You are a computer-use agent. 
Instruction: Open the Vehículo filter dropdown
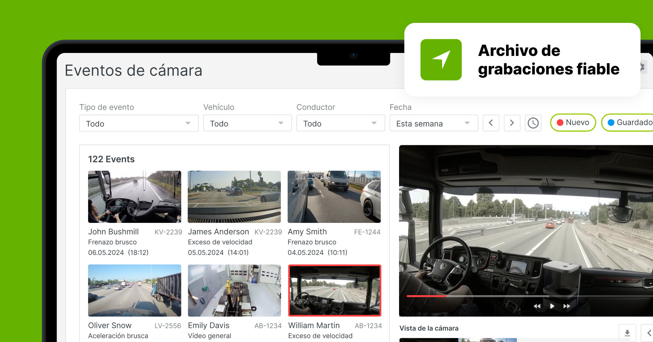pos(247,123)
